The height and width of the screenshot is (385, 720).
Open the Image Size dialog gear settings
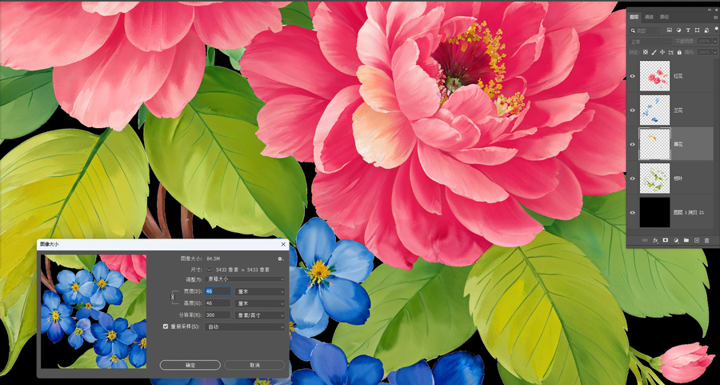[280, 259]
